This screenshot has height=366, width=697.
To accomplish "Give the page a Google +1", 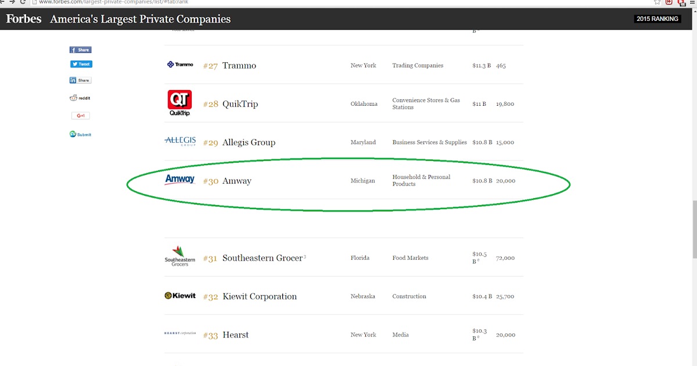I will click(x=81, y=115).
